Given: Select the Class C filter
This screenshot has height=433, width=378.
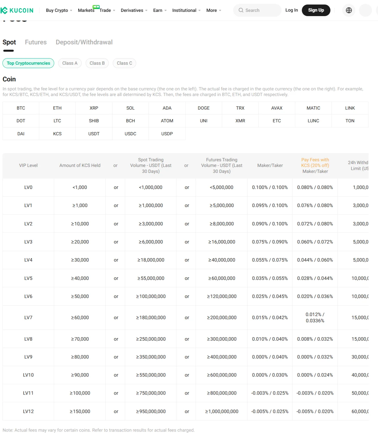Looking at the screenshot, I should click(124, 63).
